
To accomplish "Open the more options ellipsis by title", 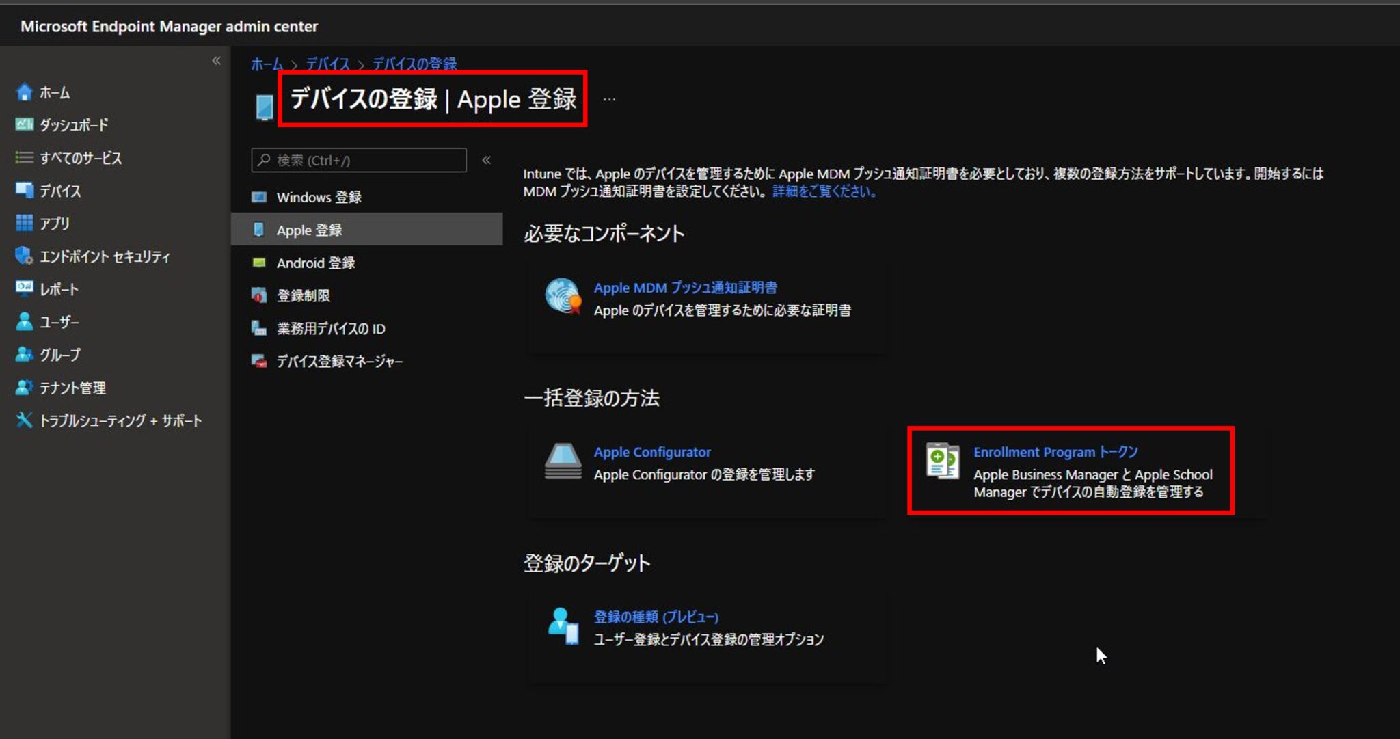I will pos(609,100).
